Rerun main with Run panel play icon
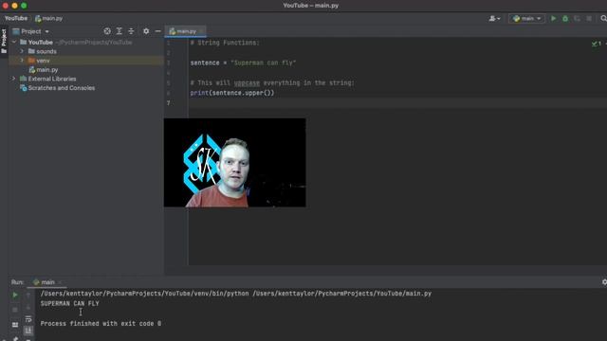The image size is (607, 341). 15,296
